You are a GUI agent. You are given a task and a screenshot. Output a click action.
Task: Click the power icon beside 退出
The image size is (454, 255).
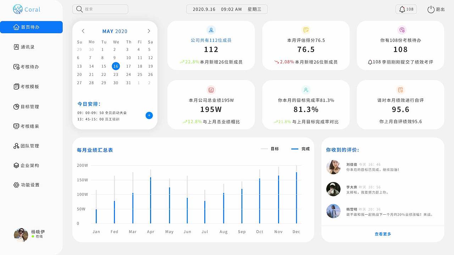tap(431, 10)
